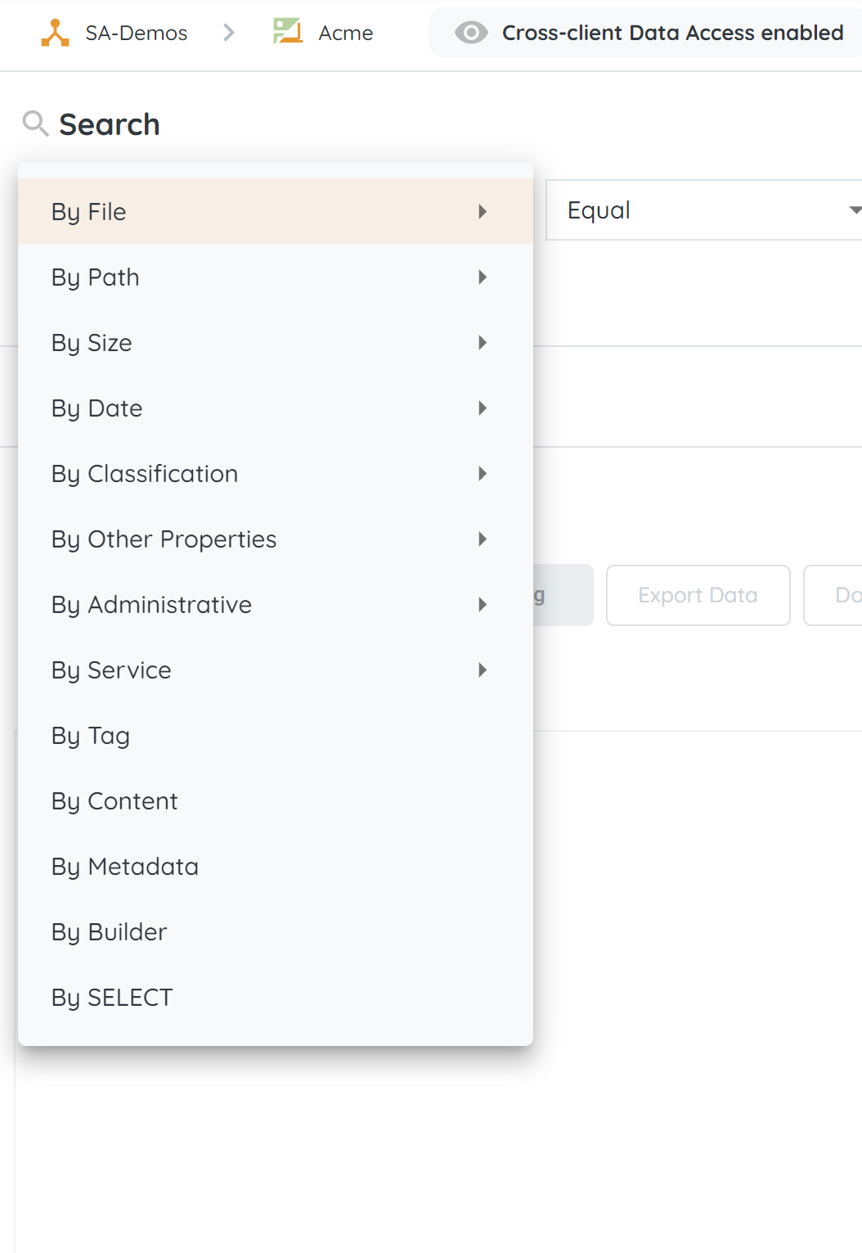
Task: Select the By Date menu option
Action: tap(97, 408)
